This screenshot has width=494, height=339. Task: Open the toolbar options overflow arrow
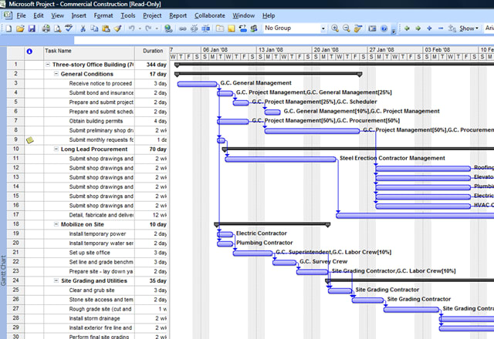(394, 31)
